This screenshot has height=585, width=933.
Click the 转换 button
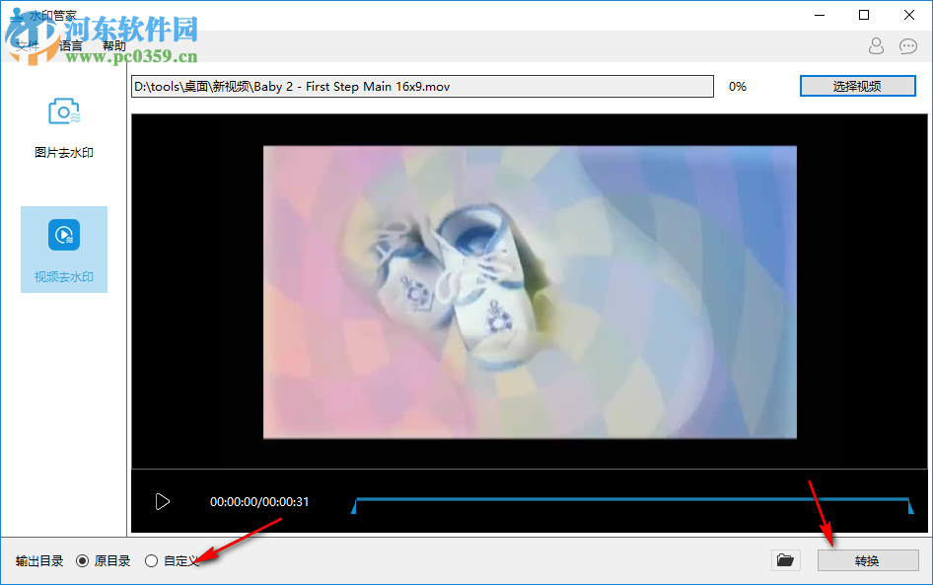[868, 560]
